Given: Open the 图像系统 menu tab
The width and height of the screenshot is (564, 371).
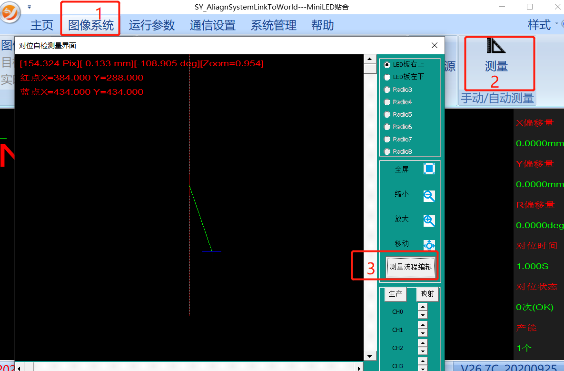Looking at the screenshot, I should pos(91,25).
